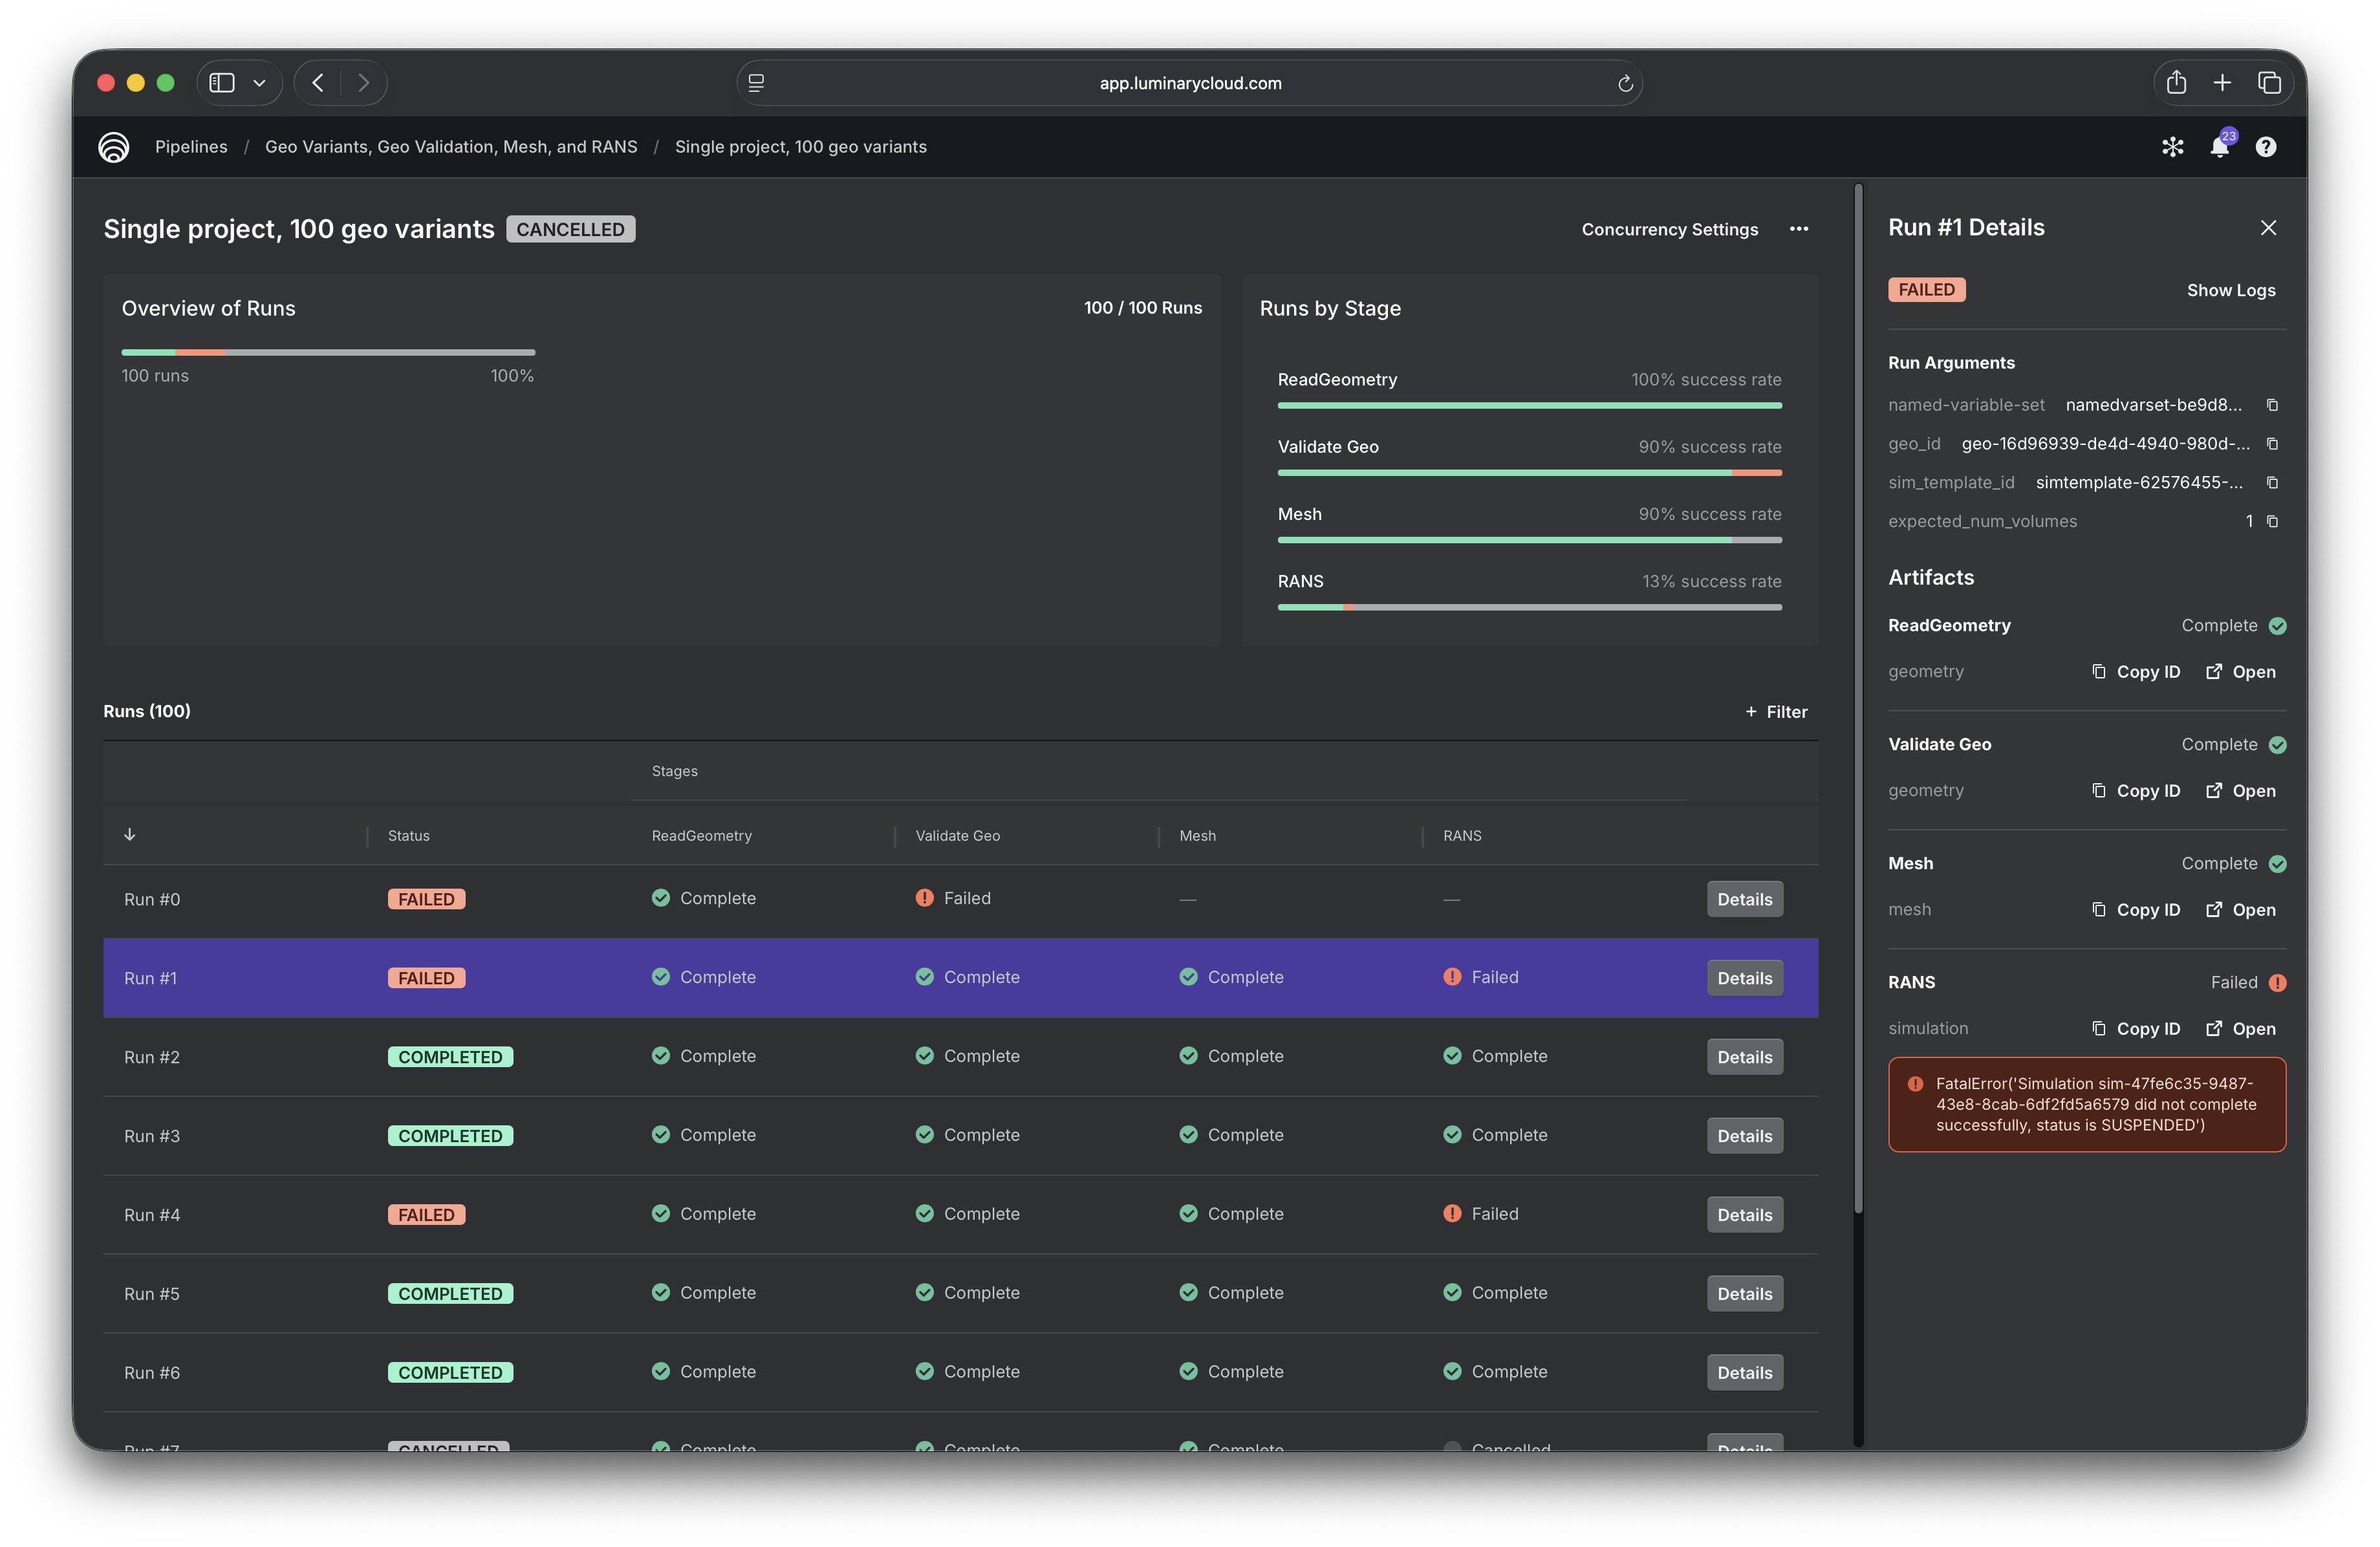This screenshot has height=1547, width=2380.
Task: Reload the page with the refresh icon
Action: click(1625, 83)
